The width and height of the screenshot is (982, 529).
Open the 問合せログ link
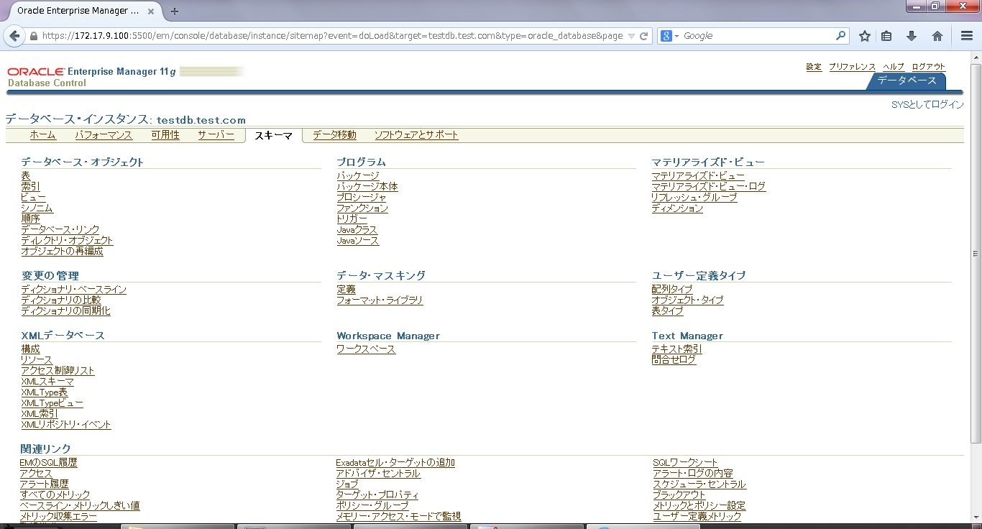point(674,360)
